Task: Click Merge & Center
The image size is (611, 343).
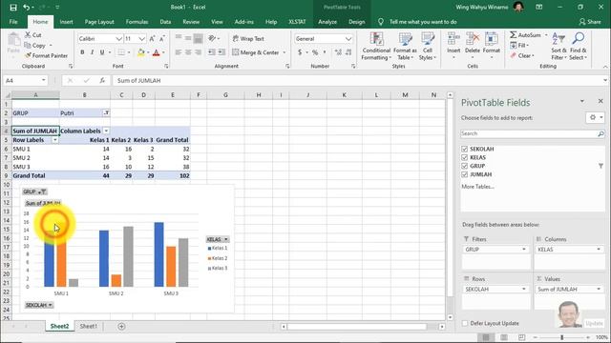Action: click(x=256, y=52)
